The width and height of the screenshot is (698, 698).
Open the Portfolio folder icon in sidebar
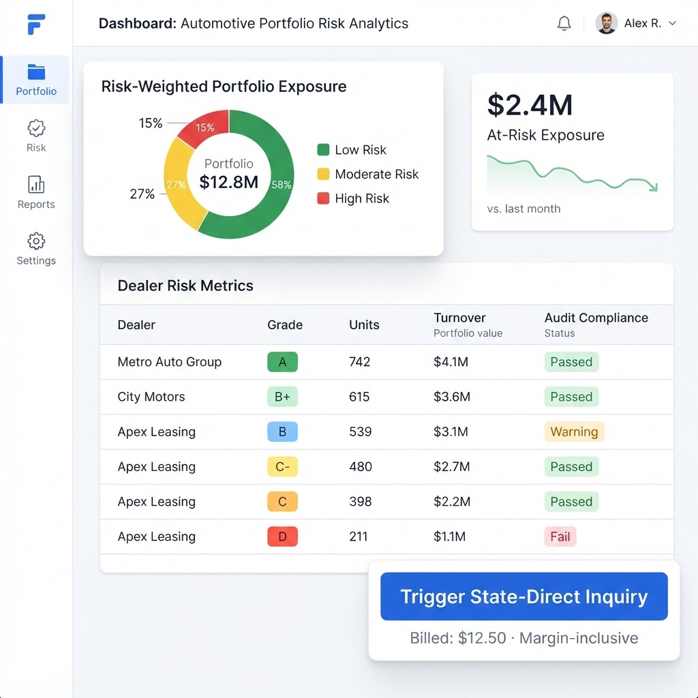point(36,72)
